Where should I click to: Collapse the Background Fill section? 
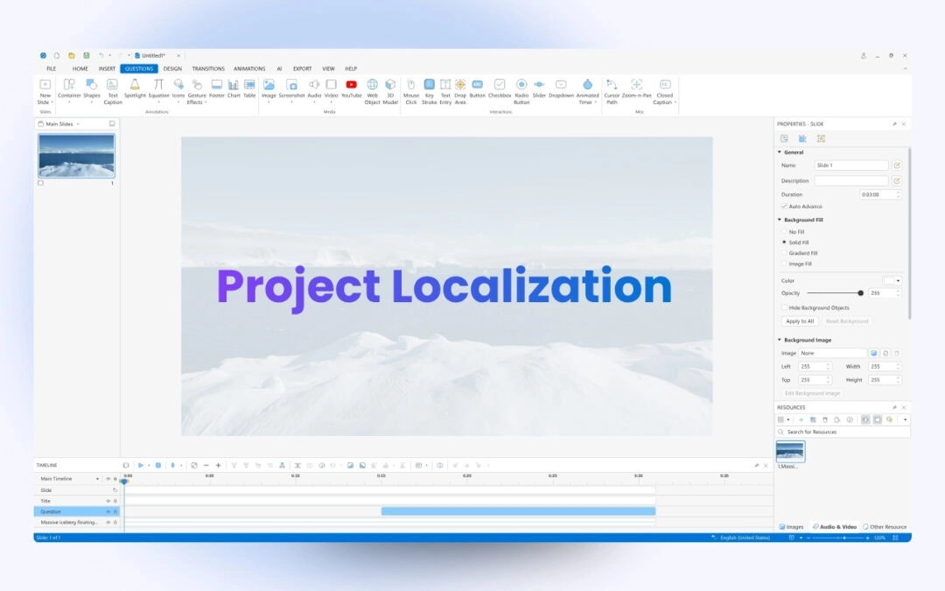pos(780,220)
